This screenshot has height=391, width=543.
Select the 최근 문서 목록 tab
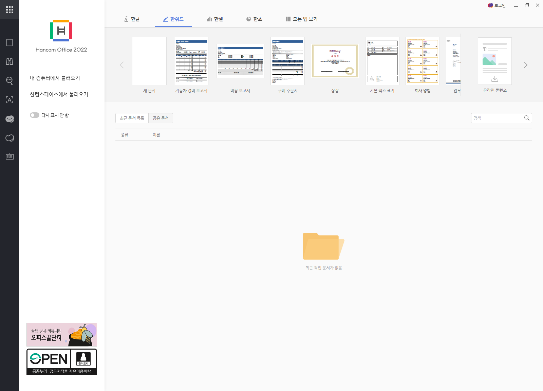132,118
